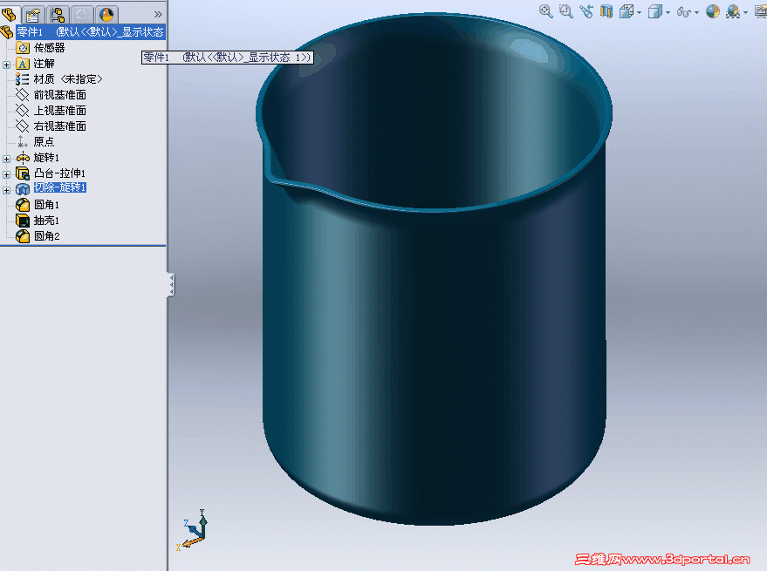
Task: Expand the 凸台-拉伸1 feature node
Action: [x=7, y=173]
